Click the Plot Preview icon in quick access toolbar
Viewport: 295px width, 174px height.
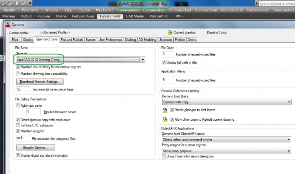point(17,3)
